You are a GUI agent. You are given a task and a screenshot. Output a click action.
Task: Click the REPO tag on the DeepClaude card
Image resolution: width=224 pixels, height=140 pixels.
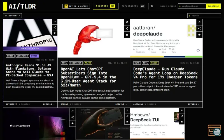coord(137,63)
